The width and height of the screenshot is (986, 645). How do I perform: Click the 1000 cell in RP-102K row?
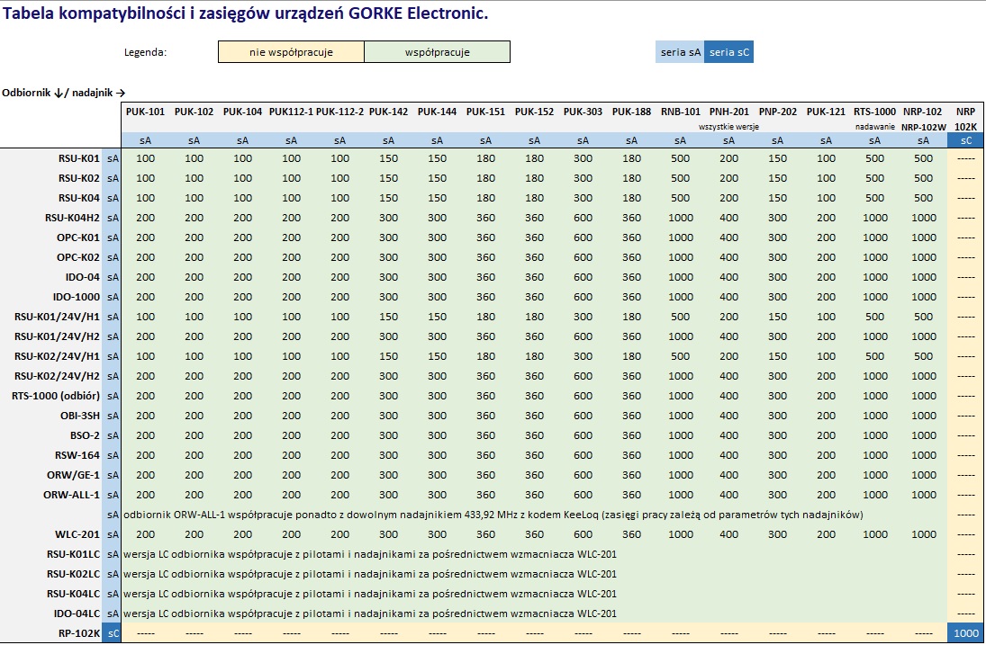click(x=965, y=633)
